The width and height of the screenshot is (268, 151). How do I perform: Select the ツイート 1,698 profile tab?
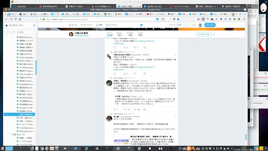109,34
